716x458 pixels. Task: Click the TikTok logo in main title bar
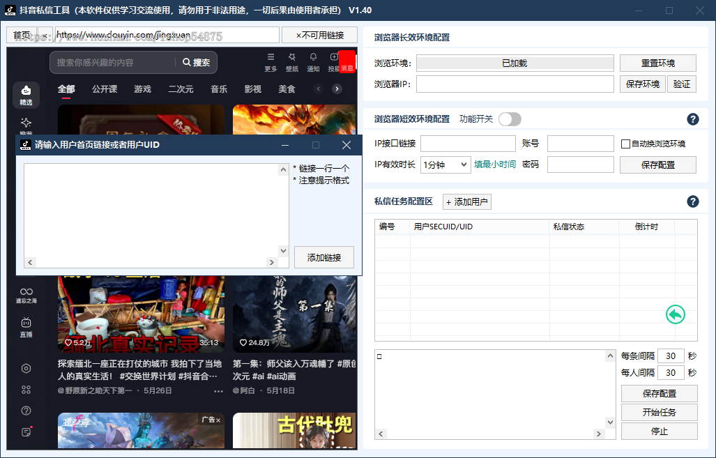10,10
